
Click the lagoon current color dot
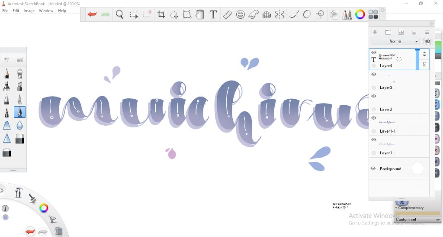[x=5, y=217]
